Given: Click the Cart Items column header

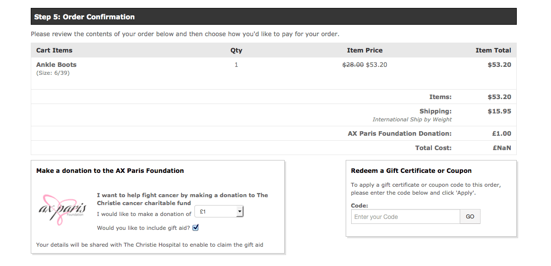Looking at the screenshot, I should [x=54, y=50].
